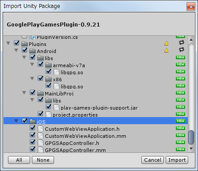Viewport: 198px width, 171px height.
Task: Select the MainLibProj libs folder entry
Action: tap(57, 101)
